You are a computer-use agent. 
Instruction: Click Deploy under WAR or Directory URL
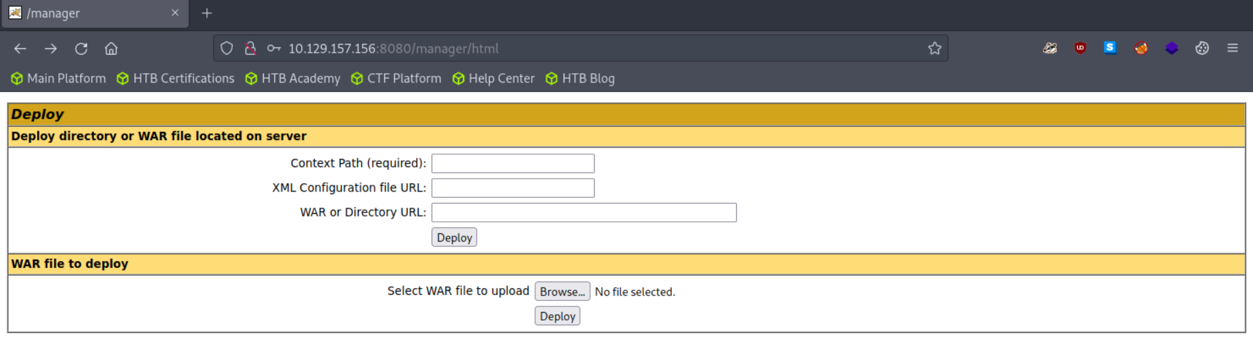click(454, 237)
